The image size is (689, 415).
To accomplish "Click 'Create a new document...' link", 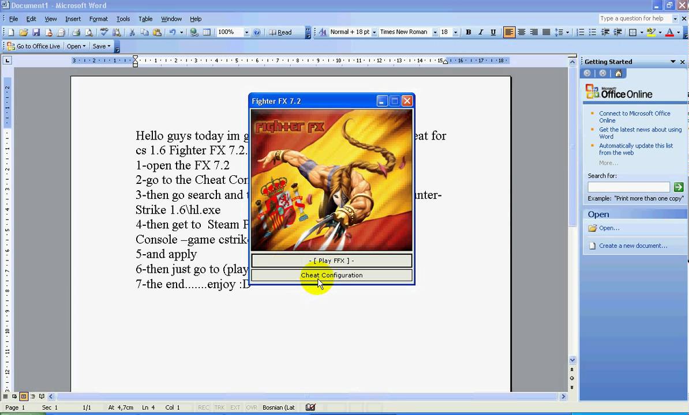I will pos(633,246).
